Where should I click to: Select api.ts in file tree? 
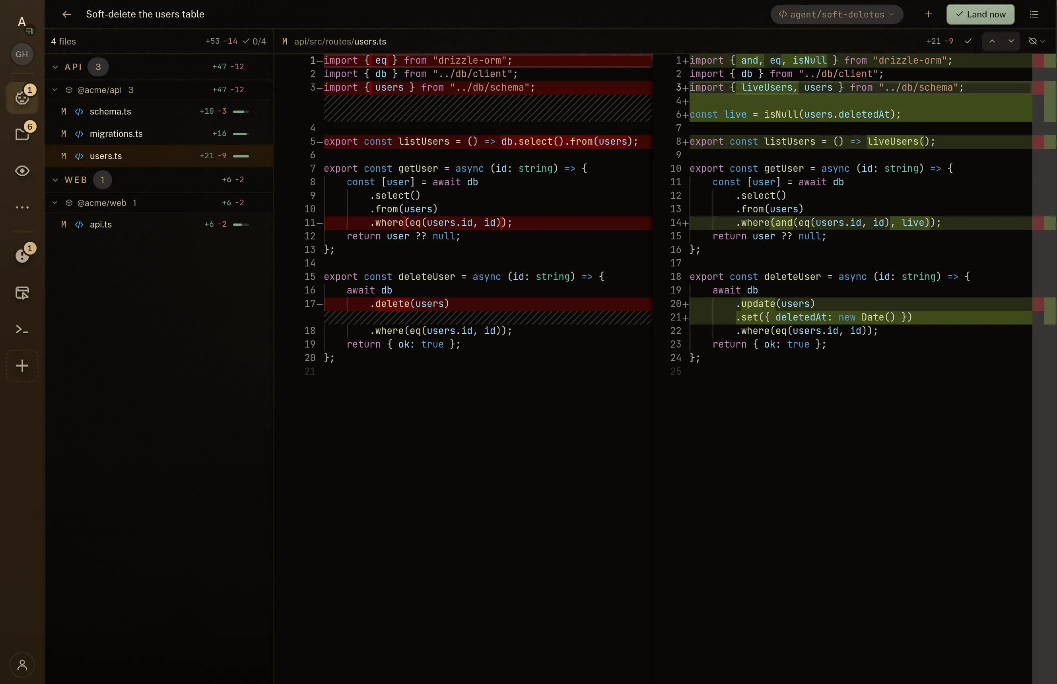(159, 224)
